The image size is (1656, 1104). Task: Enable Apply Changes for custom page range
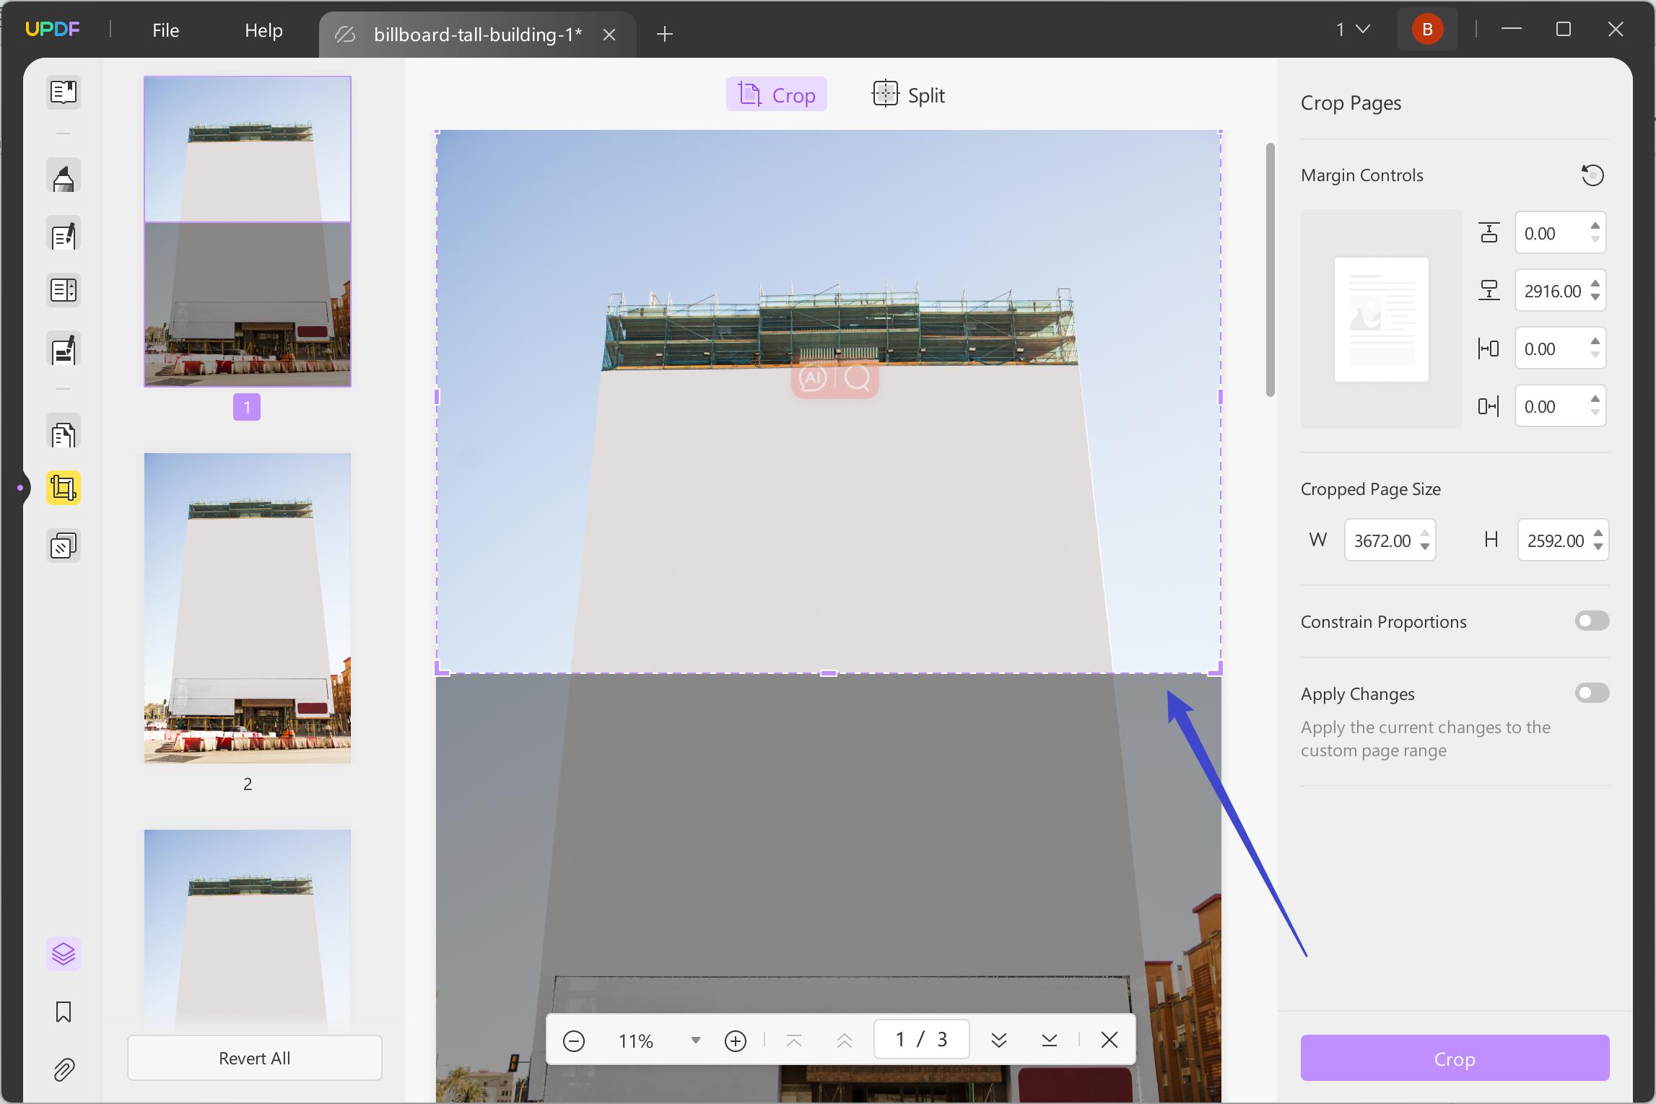tap(1591, 693)
